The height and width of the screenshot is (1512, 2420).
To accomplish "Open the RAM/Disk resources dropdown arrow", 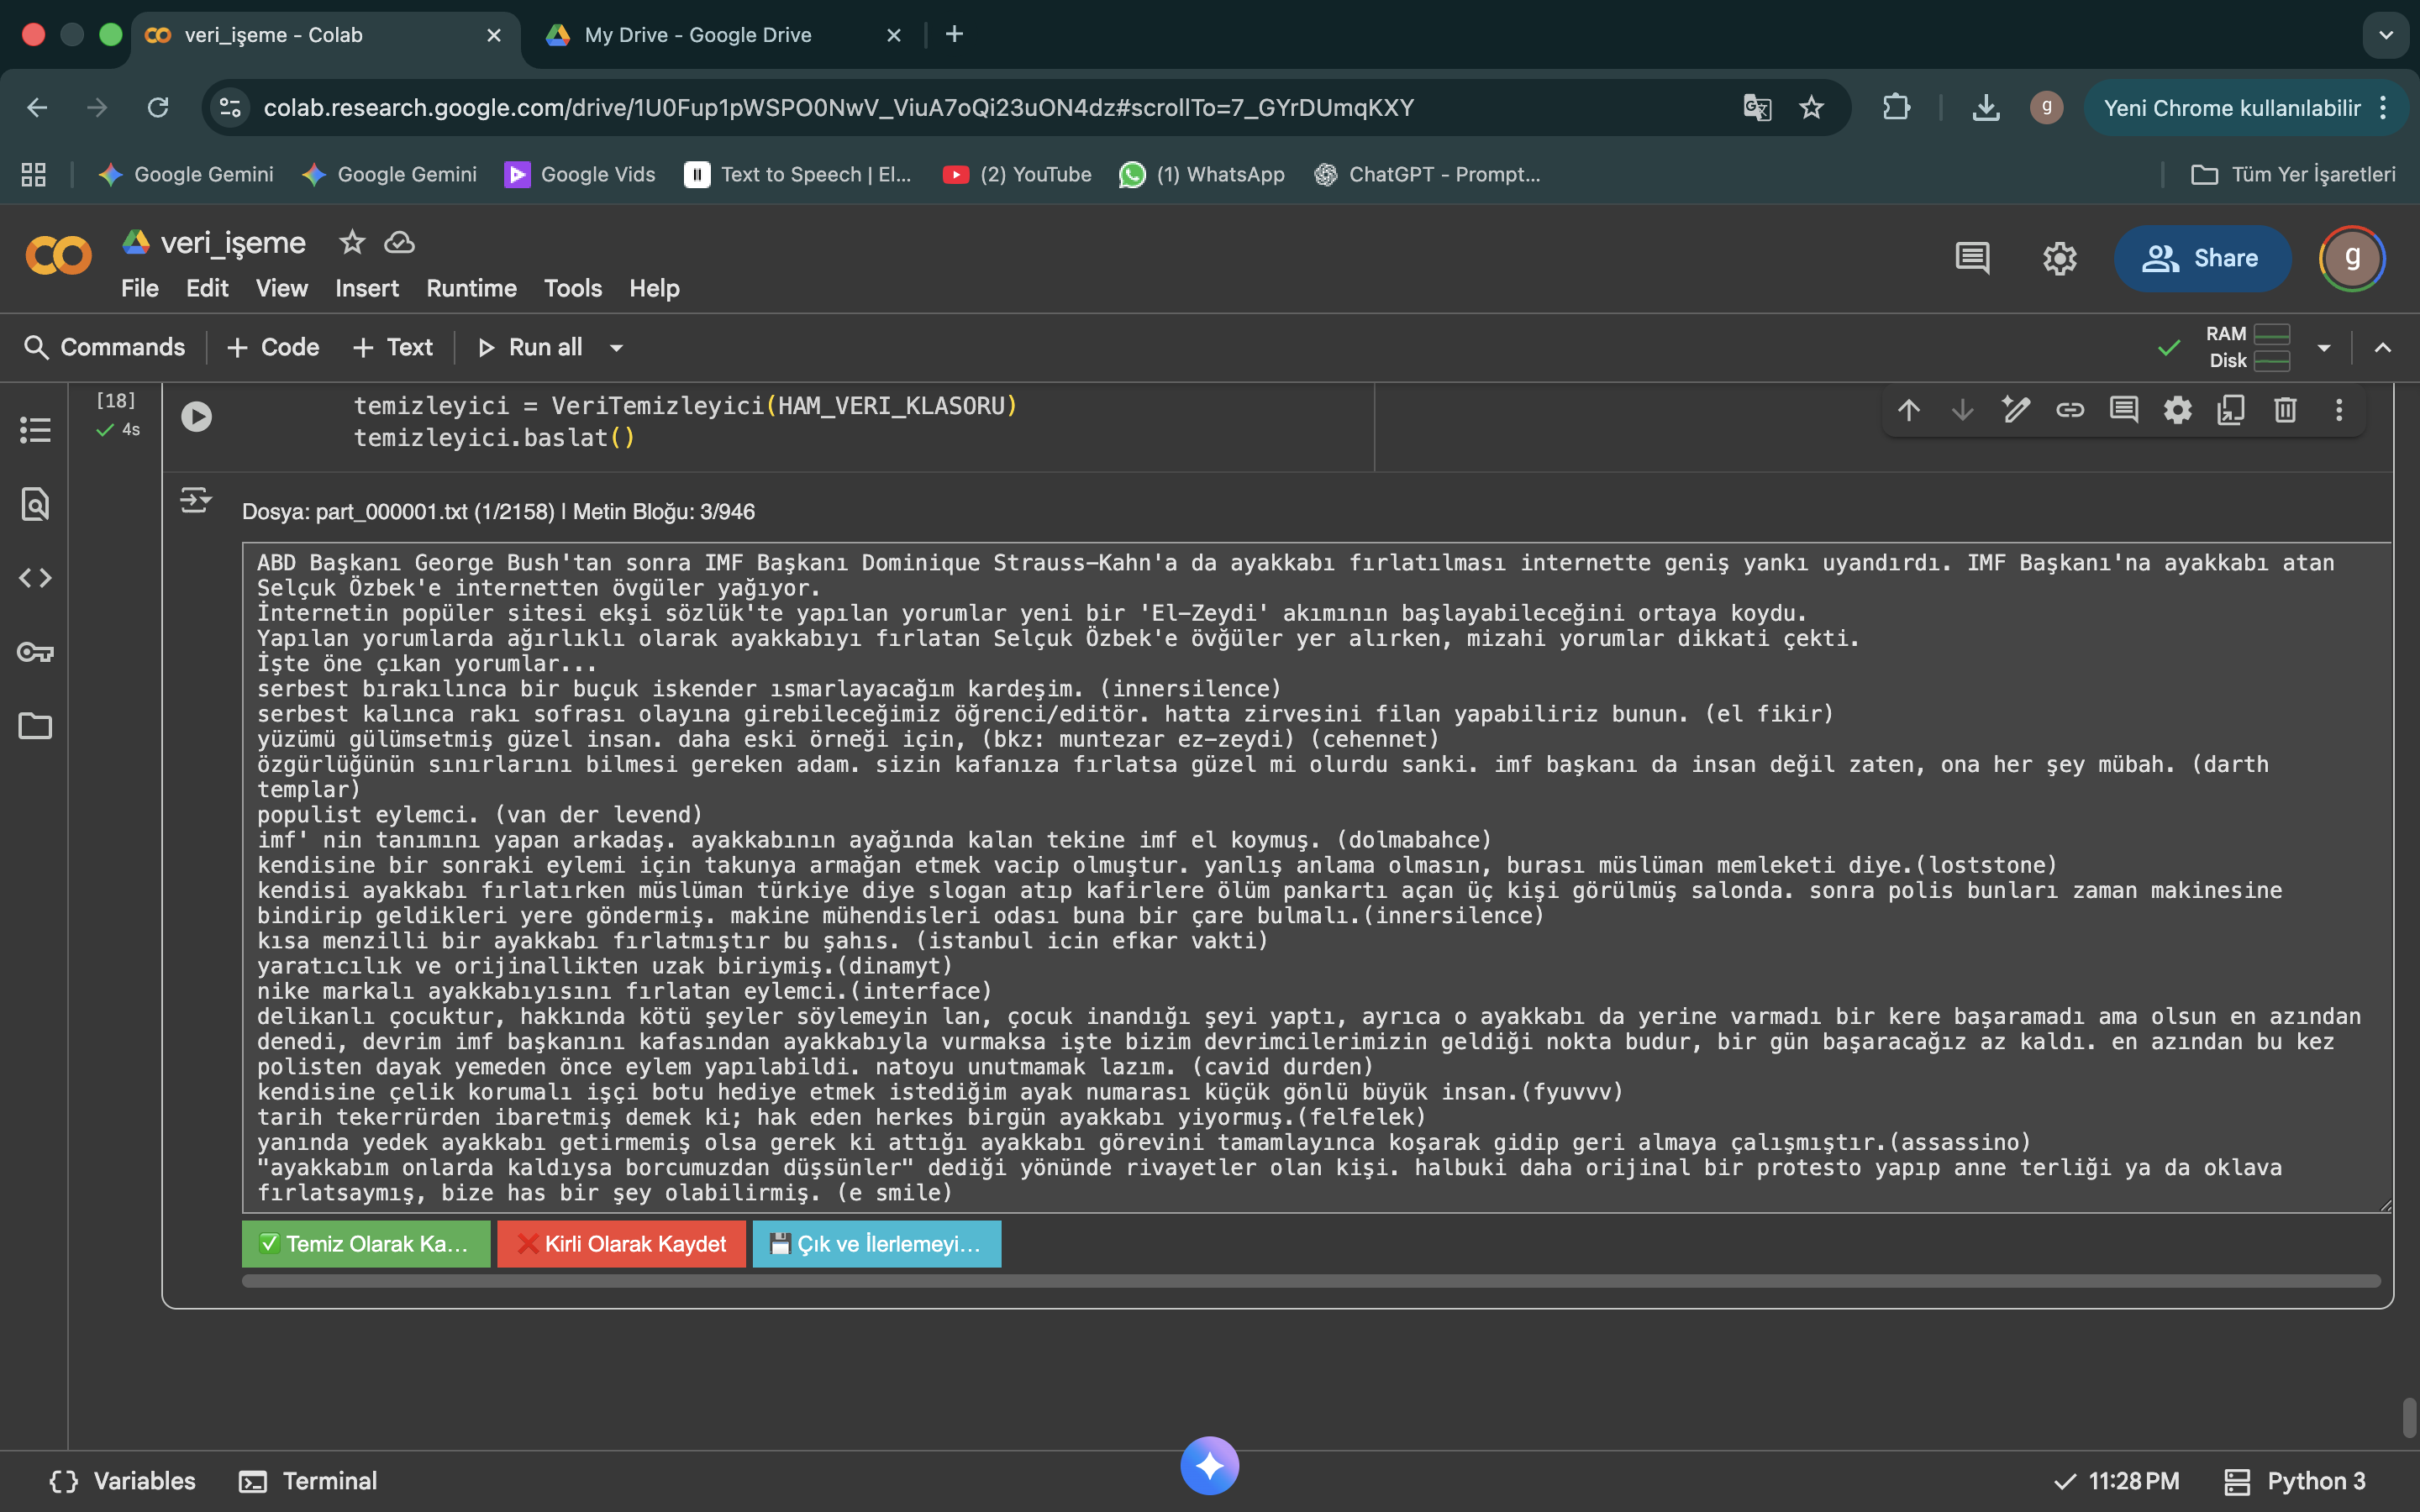I will 2324,348.
